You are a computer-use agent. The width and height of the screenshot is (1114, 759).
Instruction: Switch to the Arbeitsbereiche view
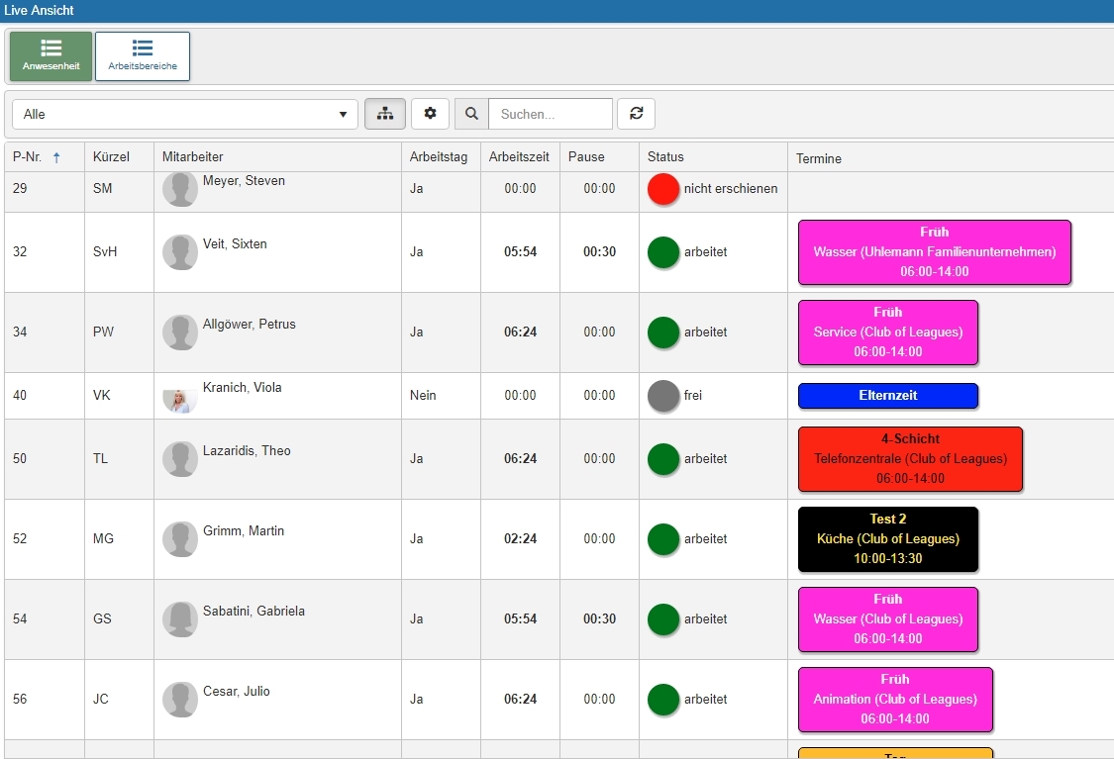143,56
